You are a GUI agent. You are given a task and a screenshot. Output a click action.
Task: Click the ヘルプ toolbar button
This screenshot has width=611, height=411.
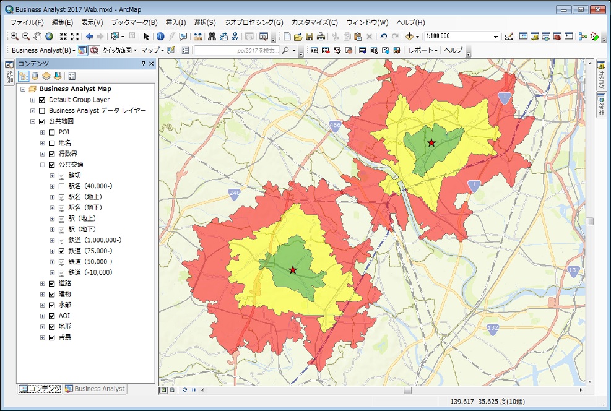453,50
